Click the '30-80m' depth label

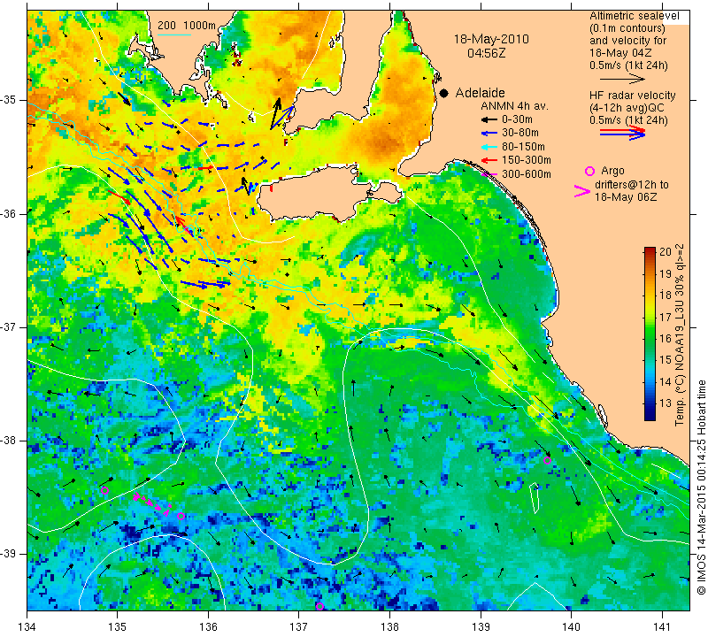(x=520, y=133)
